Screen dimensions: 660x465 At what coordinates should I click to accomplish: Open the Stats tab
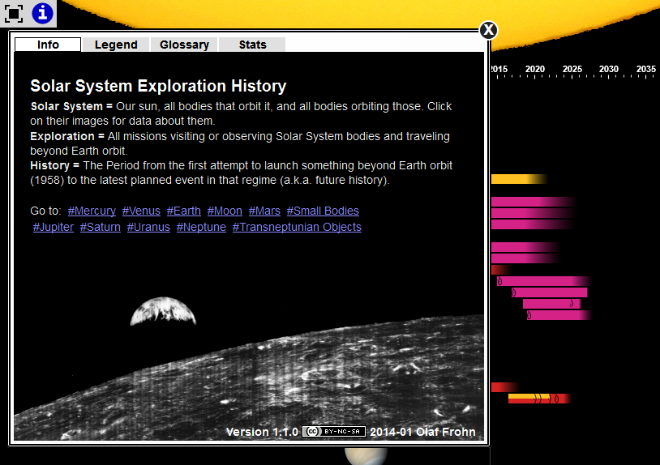[x=252, y=45]
